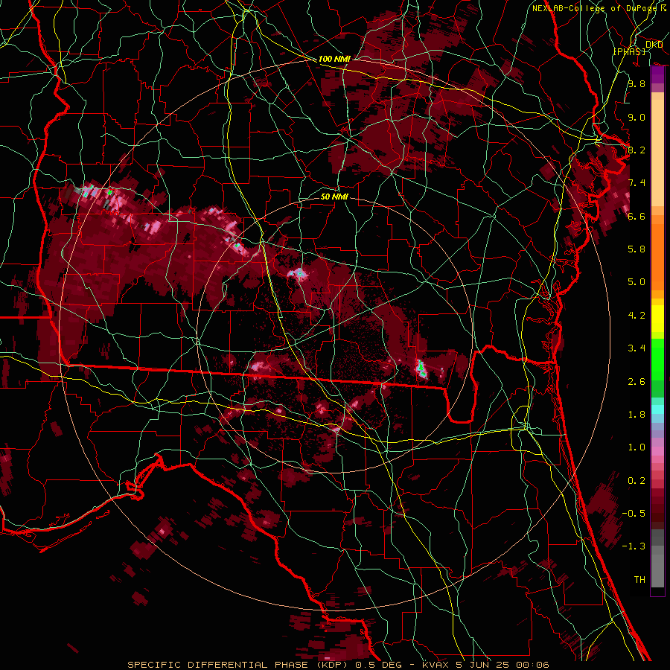Click the DKD product code label
Screen dimensions: 670x670
(x=654, y=45)
